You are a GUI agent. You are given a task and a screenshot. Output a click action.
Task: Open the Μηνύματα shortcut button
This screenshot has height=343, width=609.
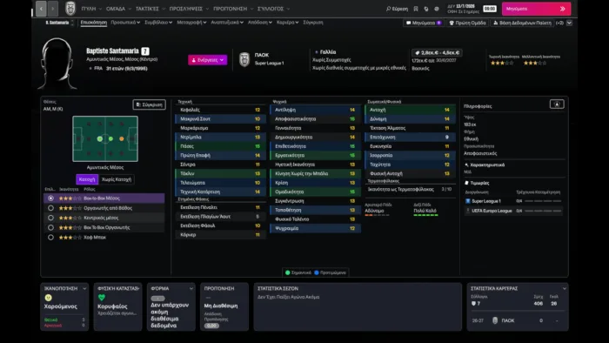pyautogui.click(x=424, y=23)
